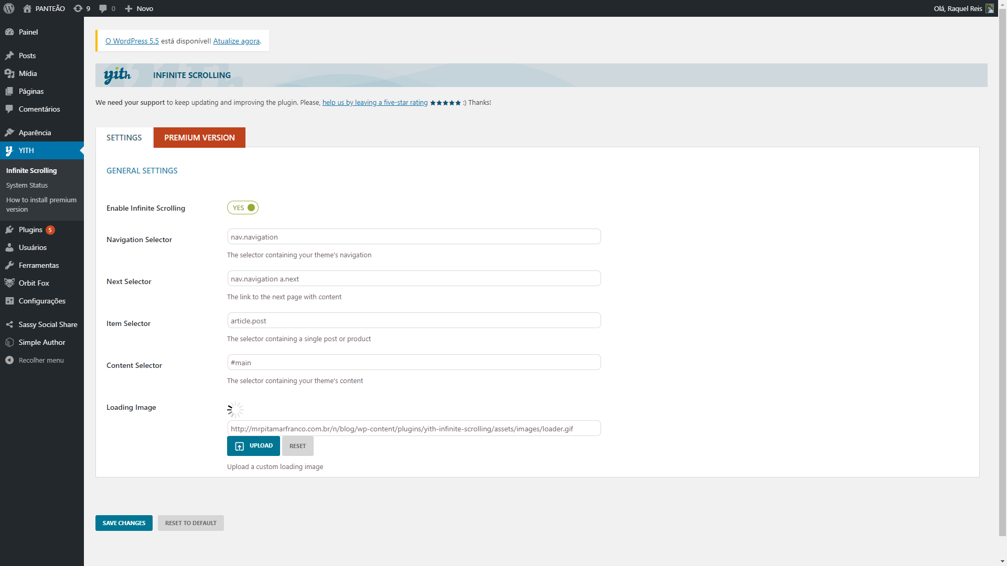Click the plus Novo icon

tap(128, 8)
